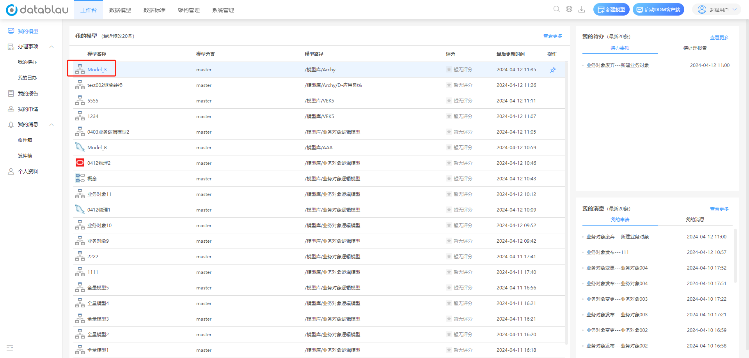Click the rating star for 1234

tap(449, 116)
